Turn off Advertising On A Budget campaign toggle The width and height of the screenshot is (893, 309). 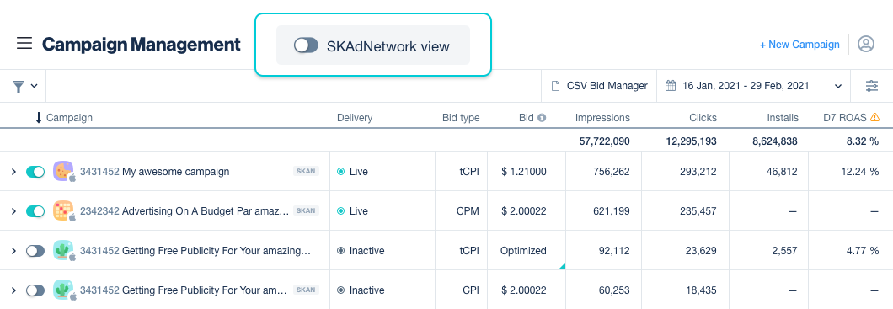35,211
